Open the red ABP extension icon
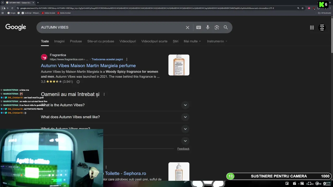The image size is (333, 187). [309, 8]
